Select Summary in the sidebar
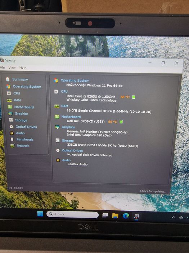Viewport: 189px width, 253px height. [20, 80]
